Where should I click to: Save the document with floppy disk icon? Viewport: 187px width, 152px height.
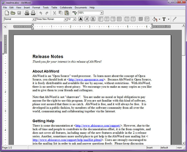[x=19, y=13]
